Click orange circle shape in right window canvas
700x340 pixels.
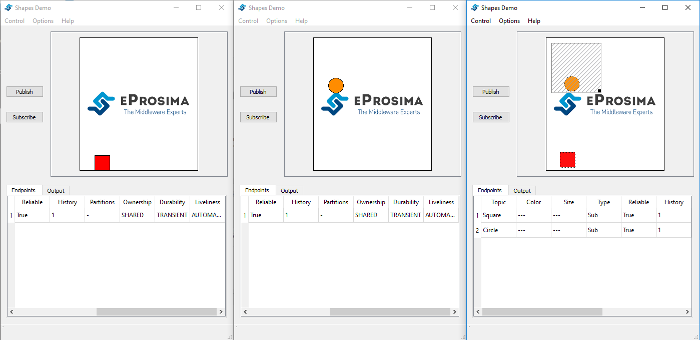572,84
